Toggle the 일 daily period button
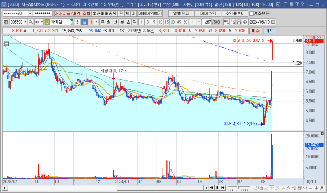 85,22
